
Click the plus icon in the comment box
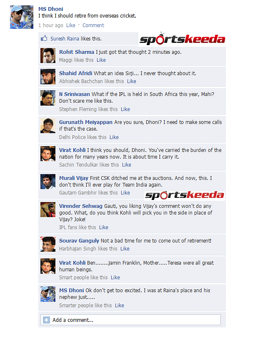pos(46,320)
